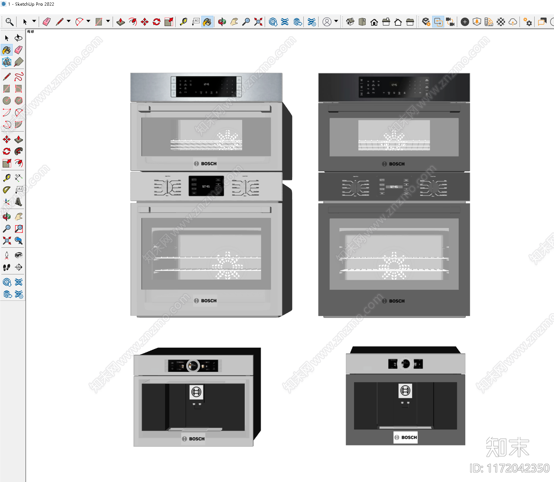Select the Paint Bucket tool in top toolbar
The image size is (554, 482).
[207, 22]
